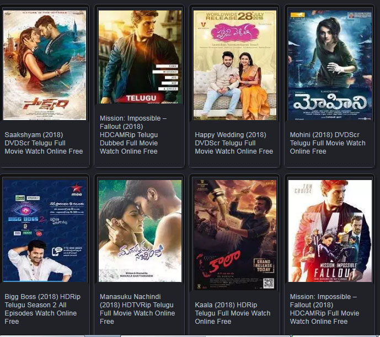Click the QR code on Kaala poster
The width and height of the screenshot is (380, 337).
point(269,283)
